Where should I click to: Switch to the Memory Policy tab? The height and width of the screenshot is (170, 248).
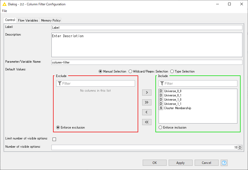point(51,20)
